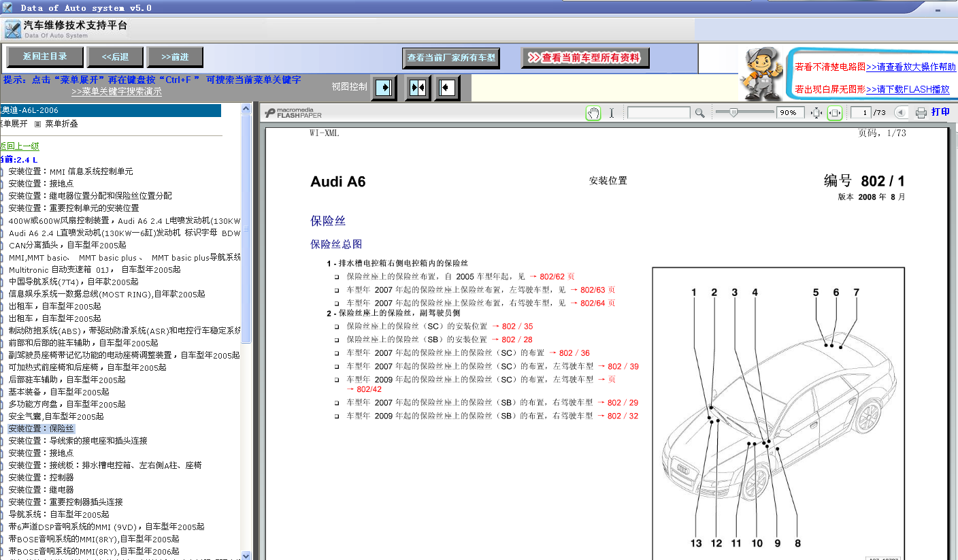Follow the red 802/62 page reference
Viewport: 958px width, 560px height.
tap(552, 277)
